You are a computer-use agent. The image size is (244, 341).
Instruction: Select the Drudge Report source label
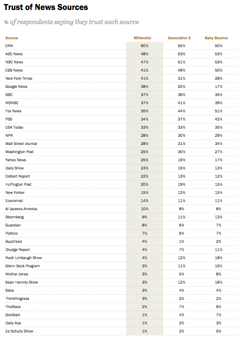[x=18, y=250]
